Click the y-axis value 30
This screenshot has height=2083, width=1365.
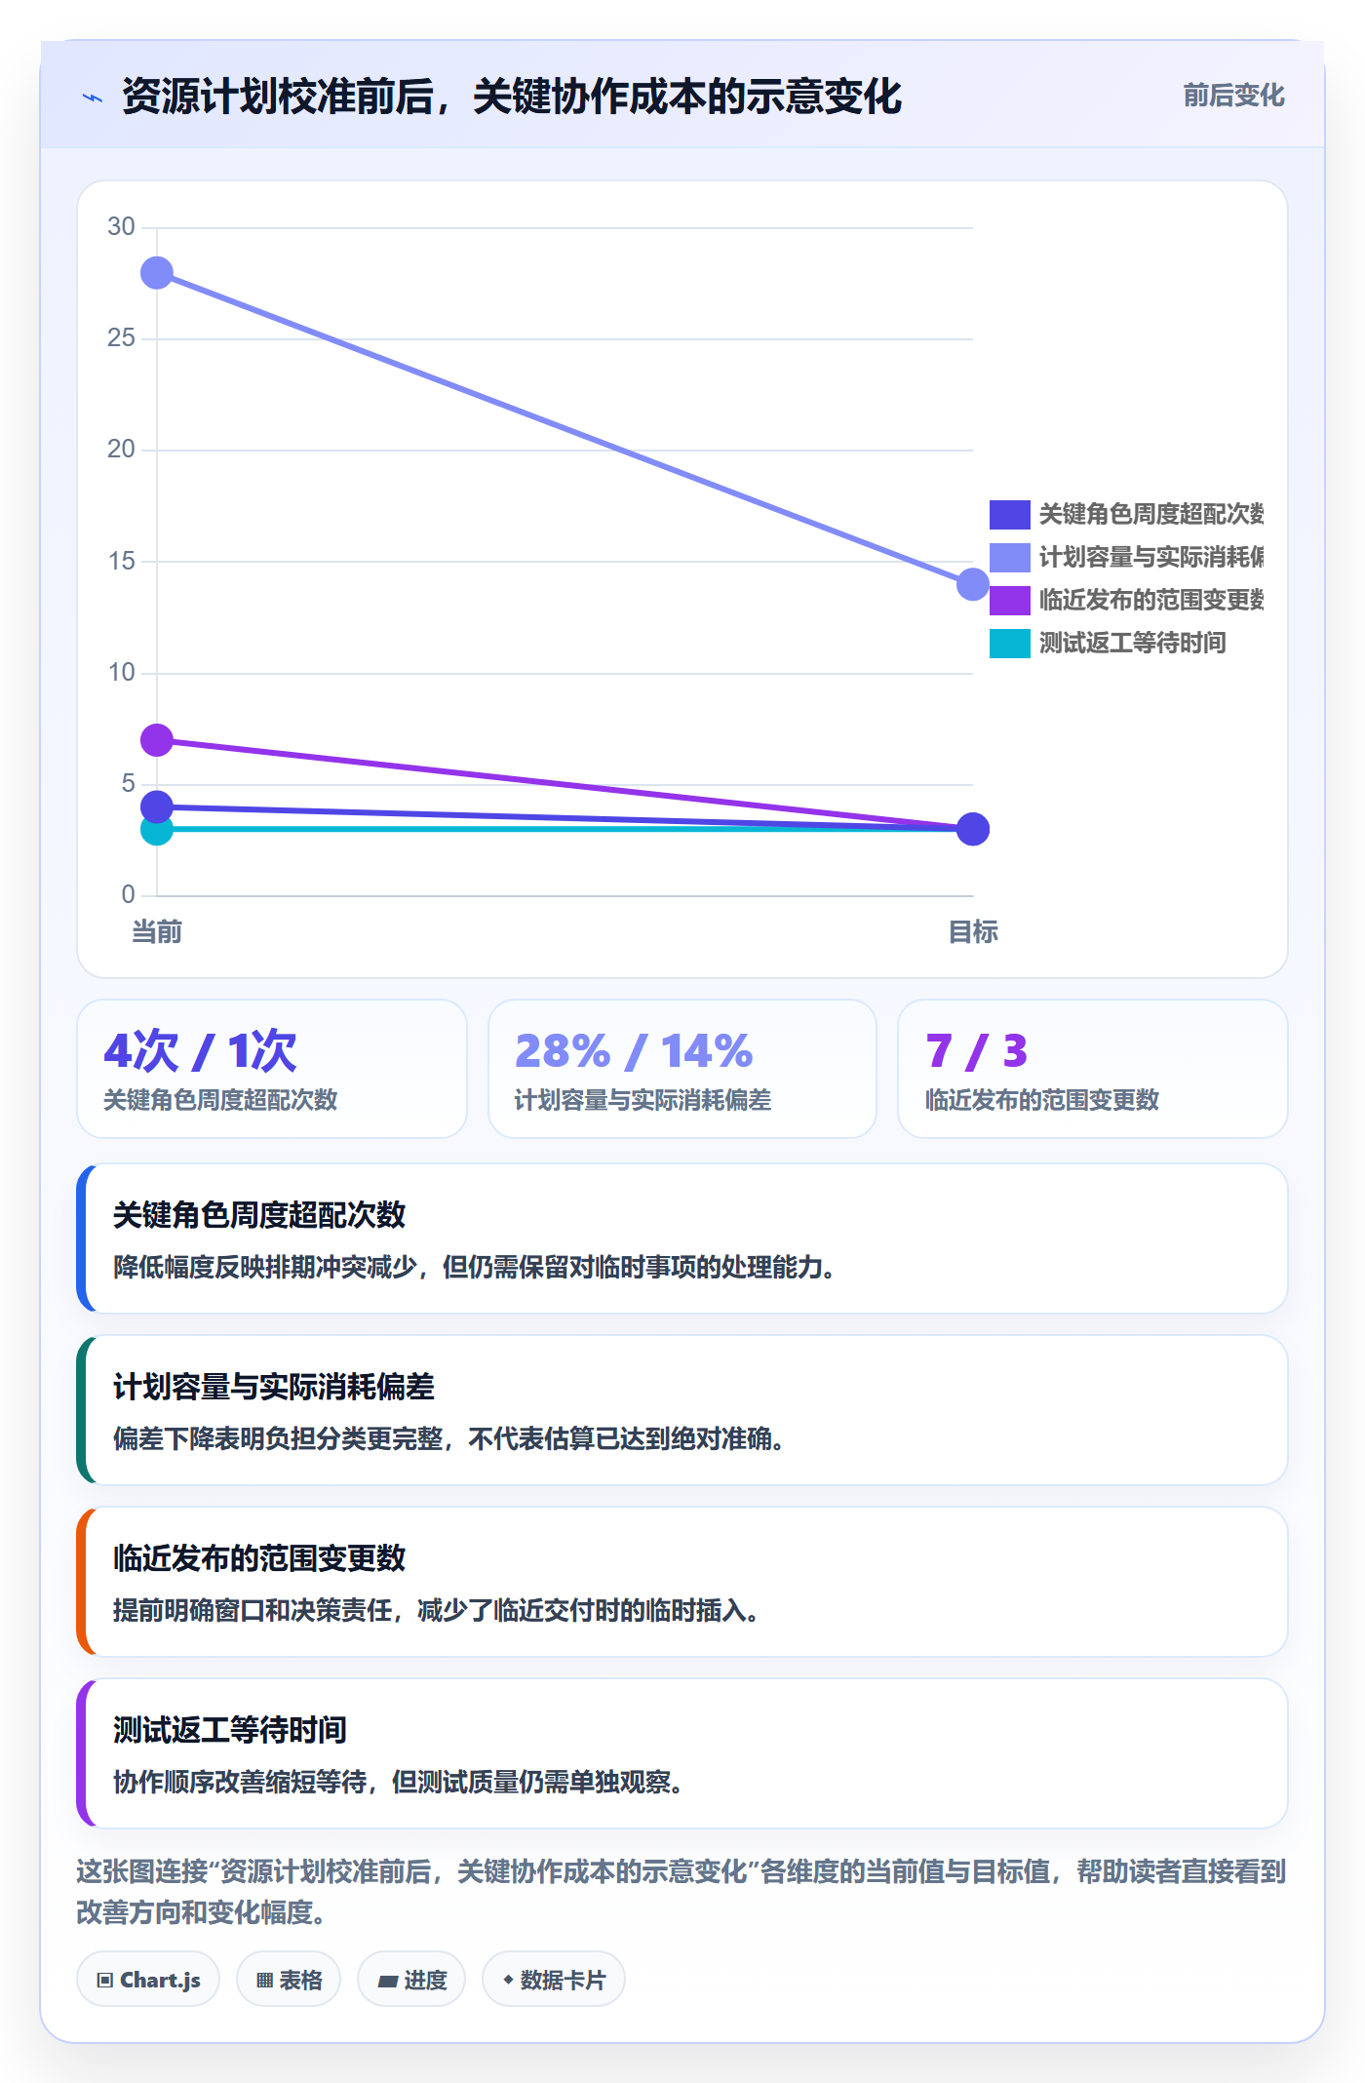point(121,227)
